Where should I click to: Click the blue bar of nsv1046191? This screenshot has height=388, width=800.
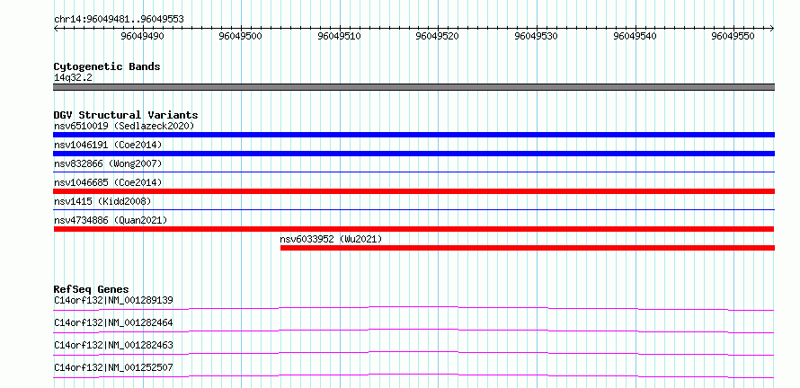(413, 154)
